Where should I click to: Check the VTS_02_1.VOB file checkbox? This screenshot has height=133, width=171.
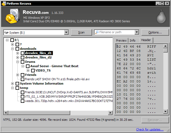(23, 97)
